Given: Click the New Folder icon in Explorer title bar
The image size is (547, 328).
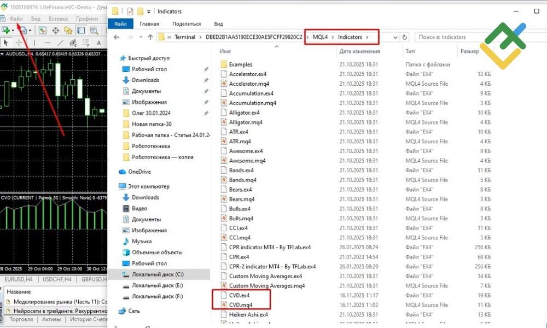Looking at the screenshot, I should coord(140,11).
